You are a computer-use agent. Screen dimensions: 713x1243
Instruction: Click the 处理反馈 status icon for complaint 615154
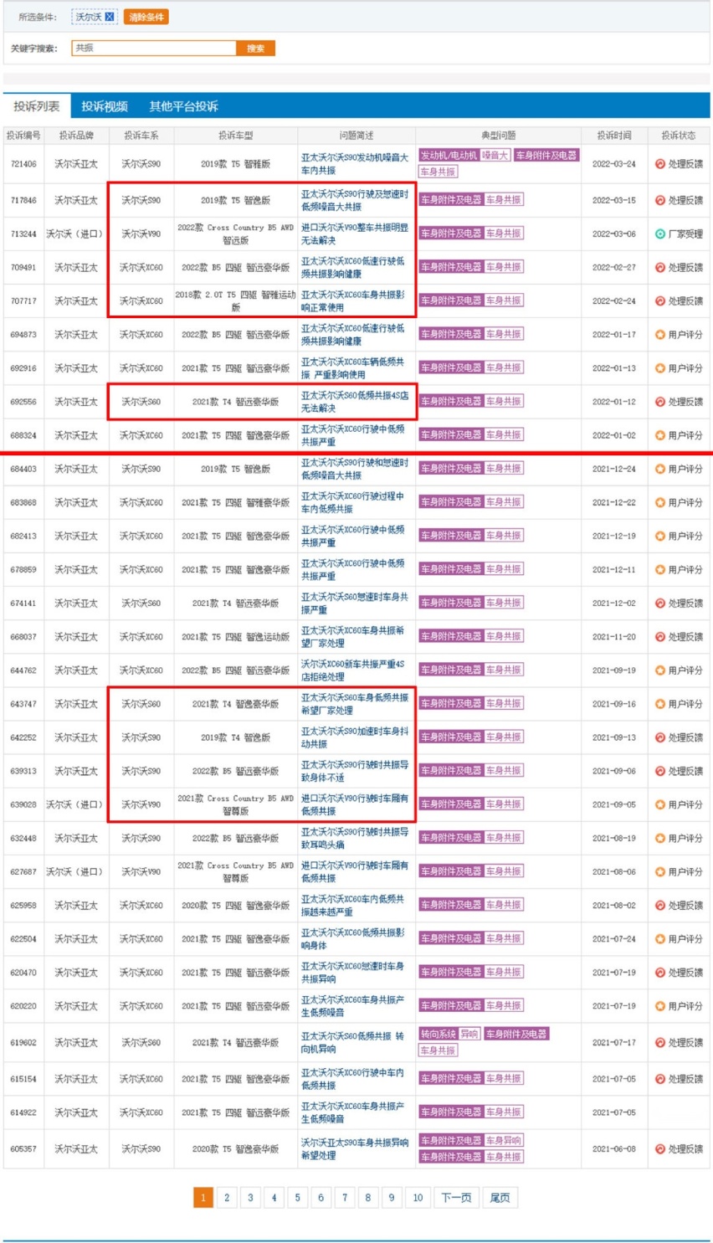click(660, 1079)
